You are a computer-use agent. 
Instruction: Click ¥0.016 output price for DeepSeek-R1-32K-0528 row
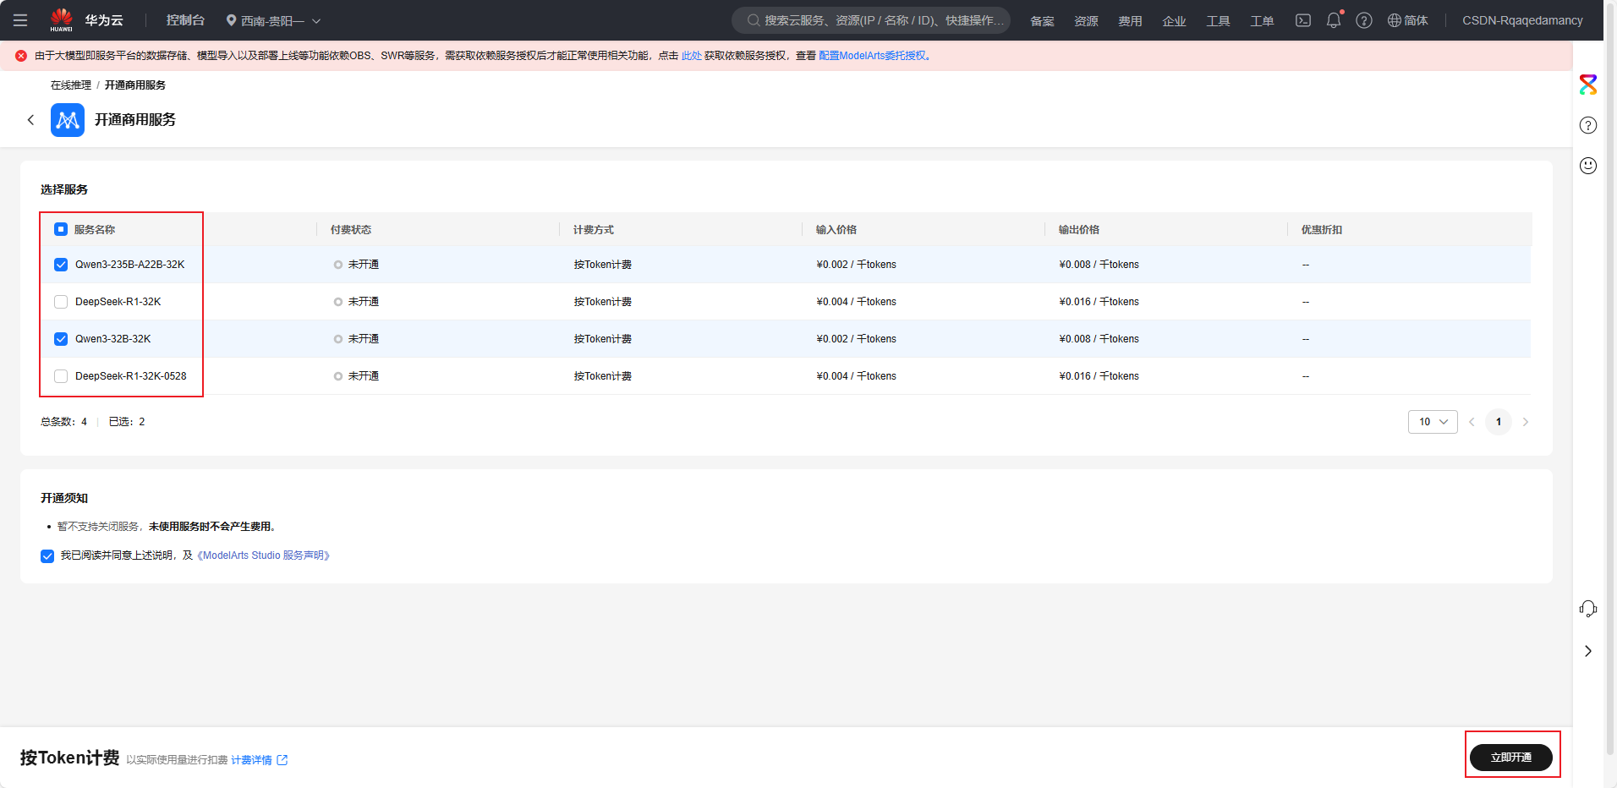pyautogui.click(x=1099, y=376)
